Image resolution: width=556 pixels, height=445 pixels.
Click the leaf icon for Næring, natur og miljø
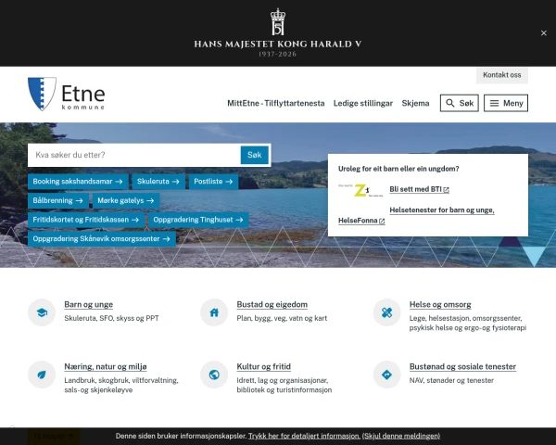point(42,375)
